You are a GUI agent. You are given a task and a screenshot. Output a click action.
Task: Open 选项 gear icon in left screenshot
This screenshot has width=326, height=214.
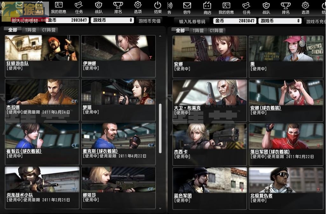(138, 8)
